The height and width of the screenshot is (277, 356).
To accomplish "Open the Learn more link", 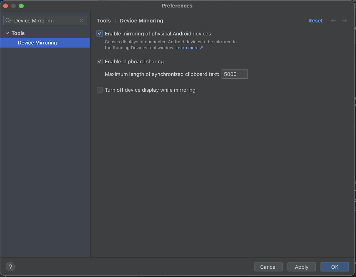I will 187,48.
